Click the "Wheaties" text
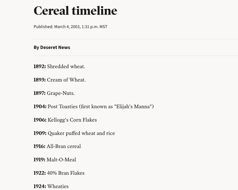Screen dimensions: 238x190 [x=58, y=186]
